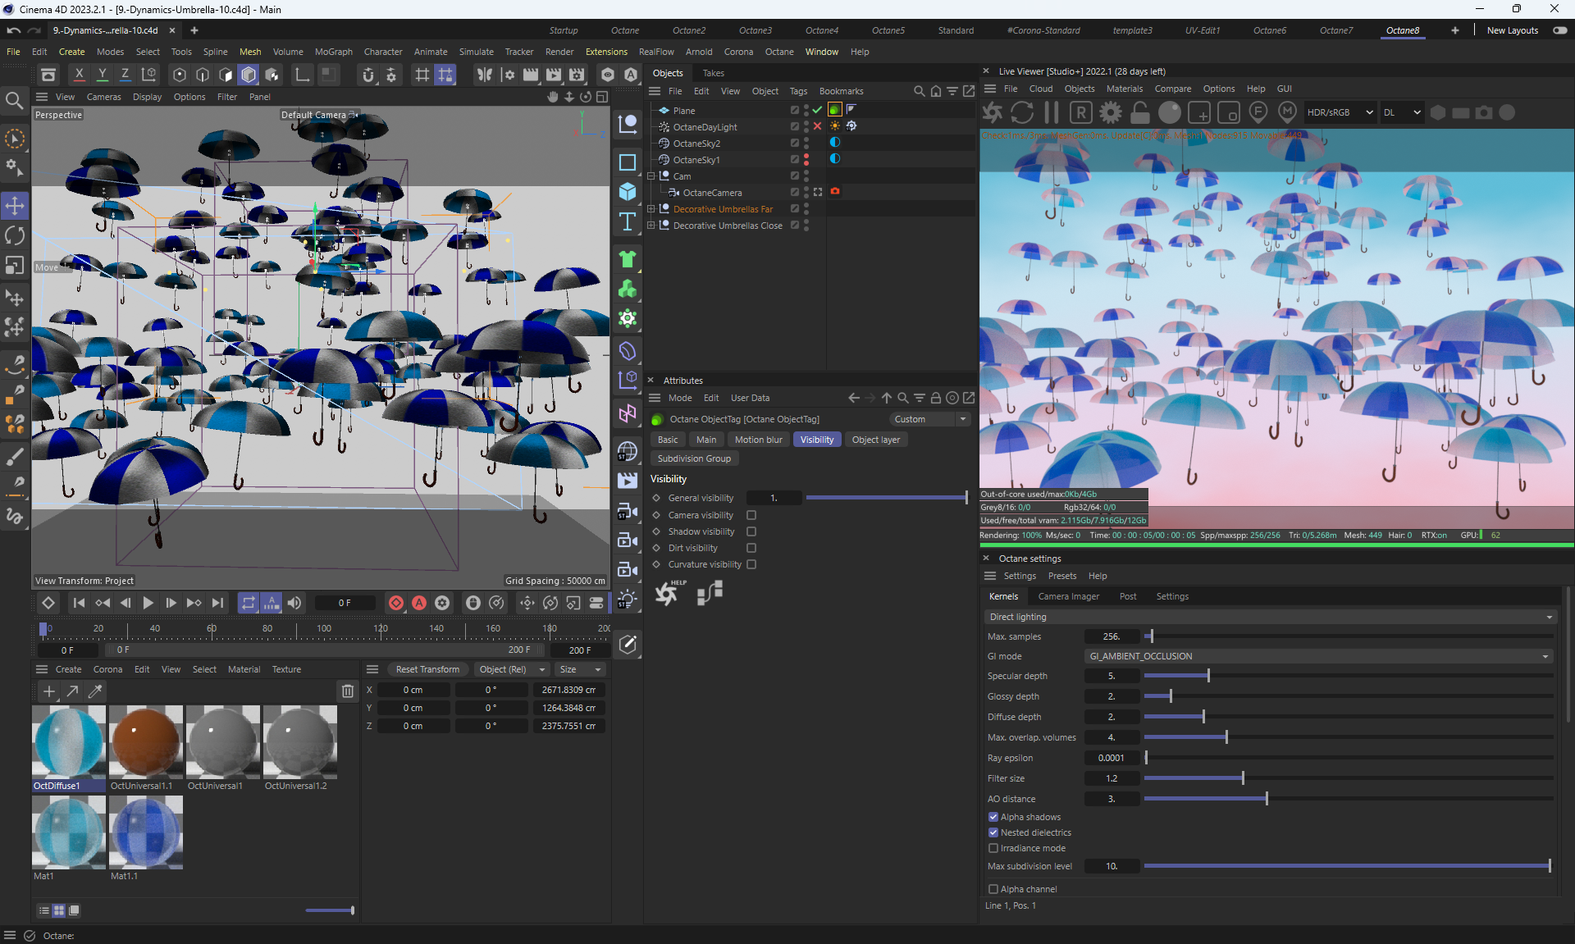Enable the Camera visibility checkbox
The width and height of the screenshot is (1575, 944).
(751, 515)
